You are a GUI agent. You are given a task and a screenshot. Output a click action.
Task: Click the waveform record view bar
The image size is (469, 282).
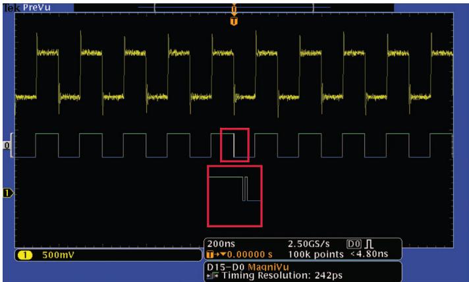click(234, 7)
